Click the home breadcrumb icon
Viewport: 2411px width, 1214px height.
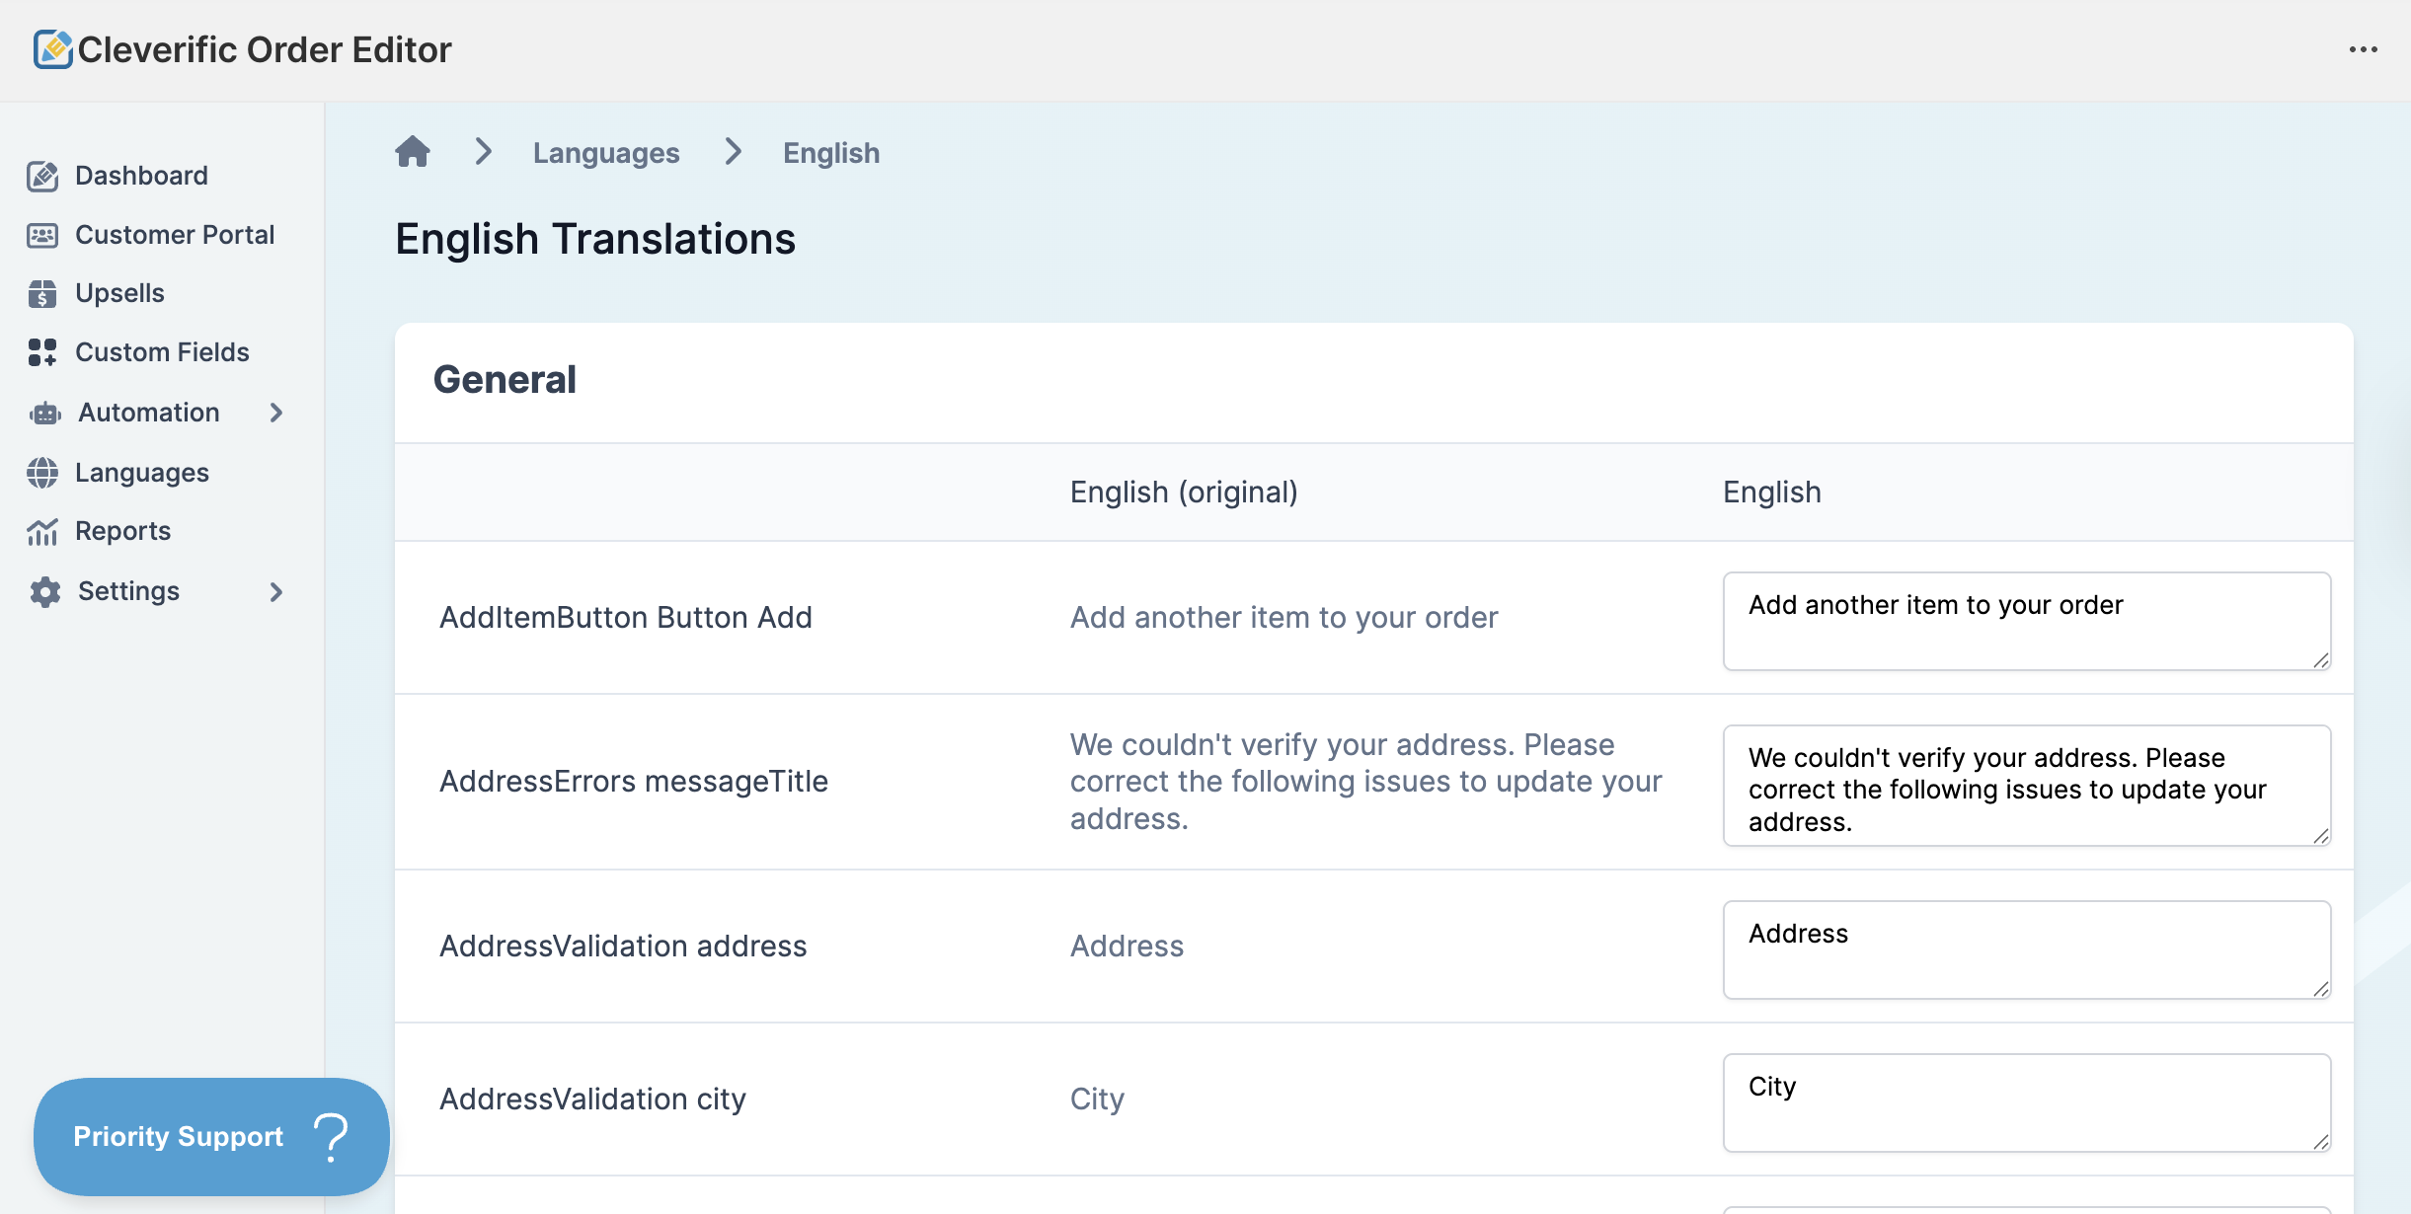coord(413,152)
